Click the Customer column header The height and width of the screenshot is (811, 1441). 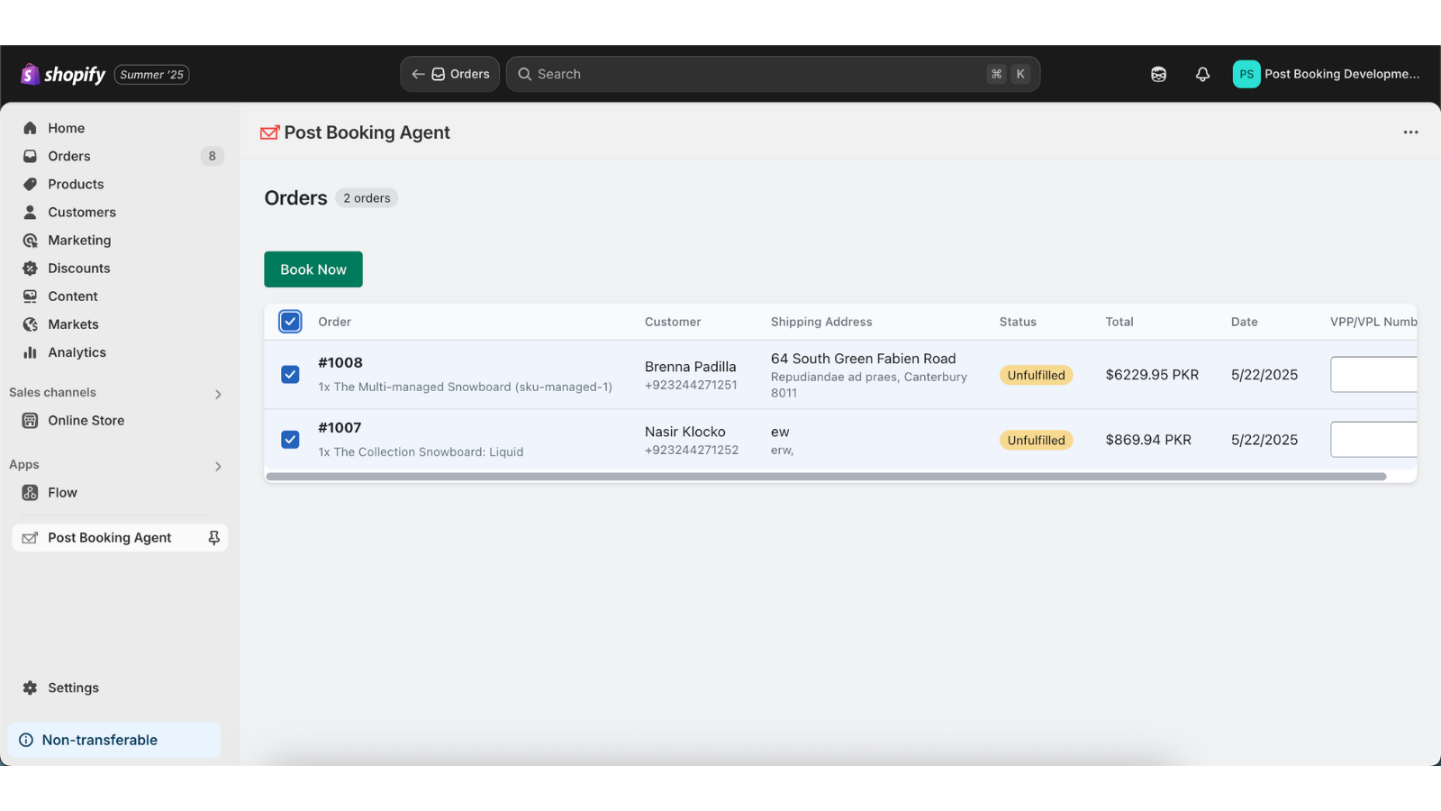[x=673, y=322]
